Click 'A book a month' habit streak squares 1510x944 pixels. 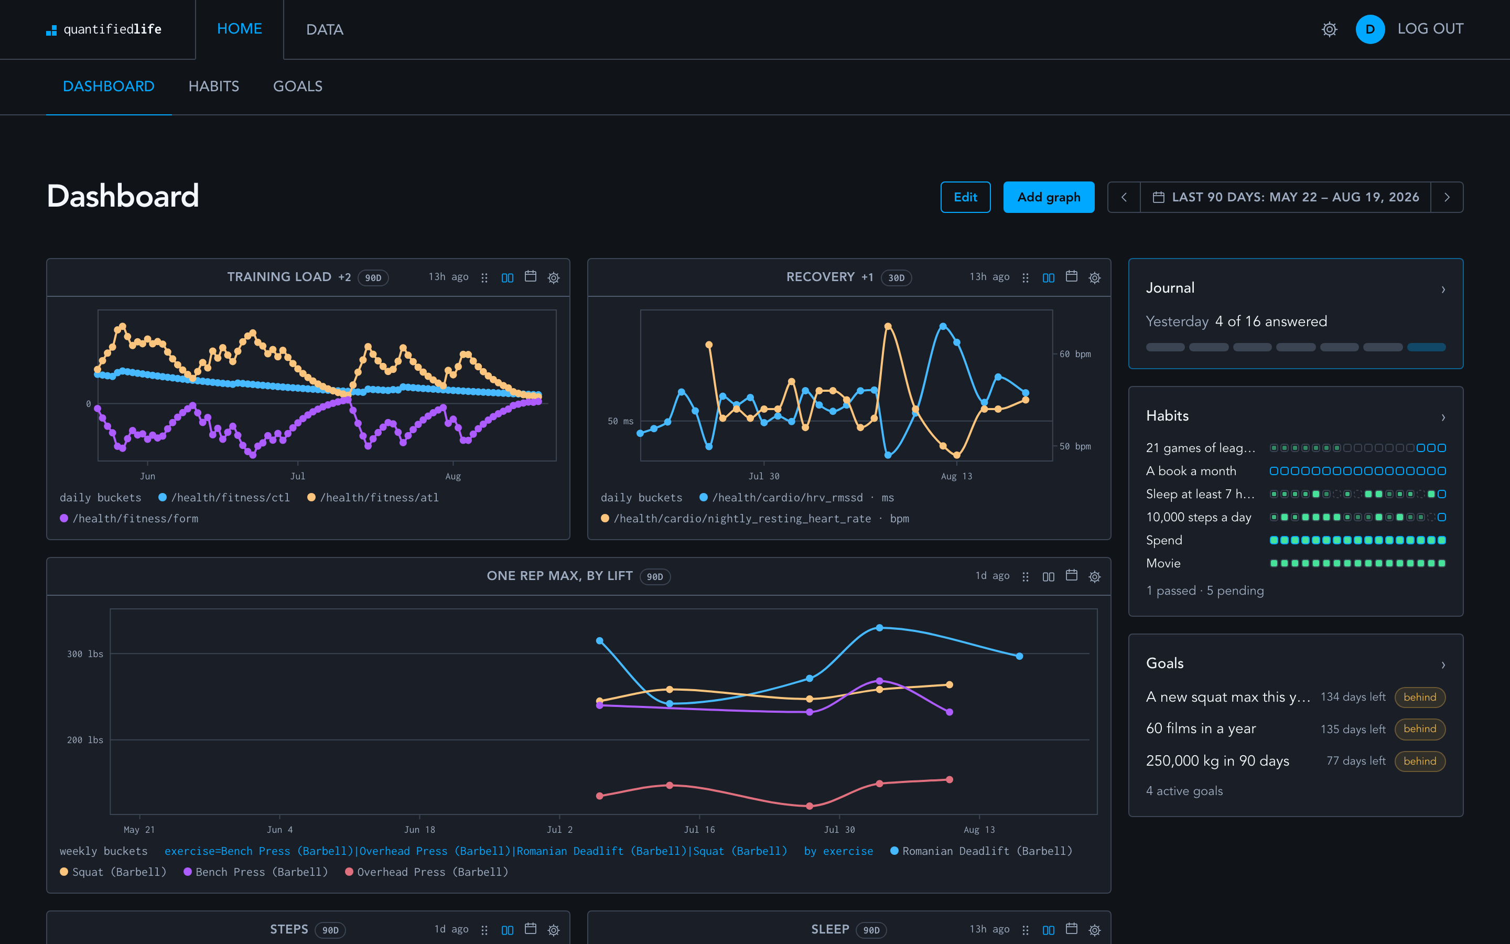click(1358, 471)
